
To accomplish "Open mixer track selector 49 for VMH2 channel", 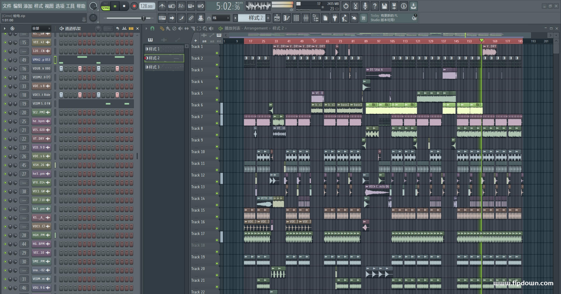I will pyautogui.click(x=24, y=60).
